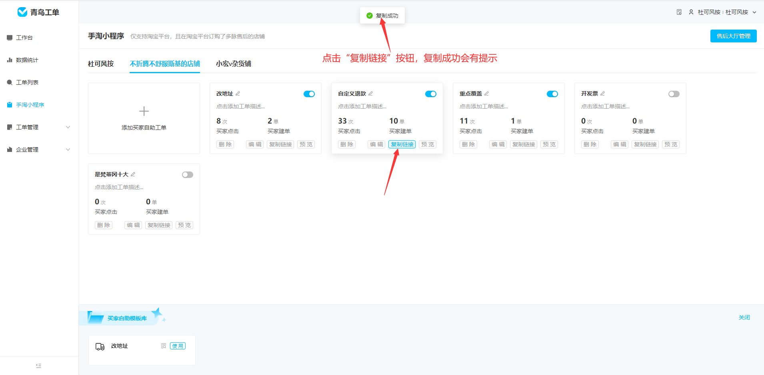Click 售后大厅管理 button

coord(734,36)
